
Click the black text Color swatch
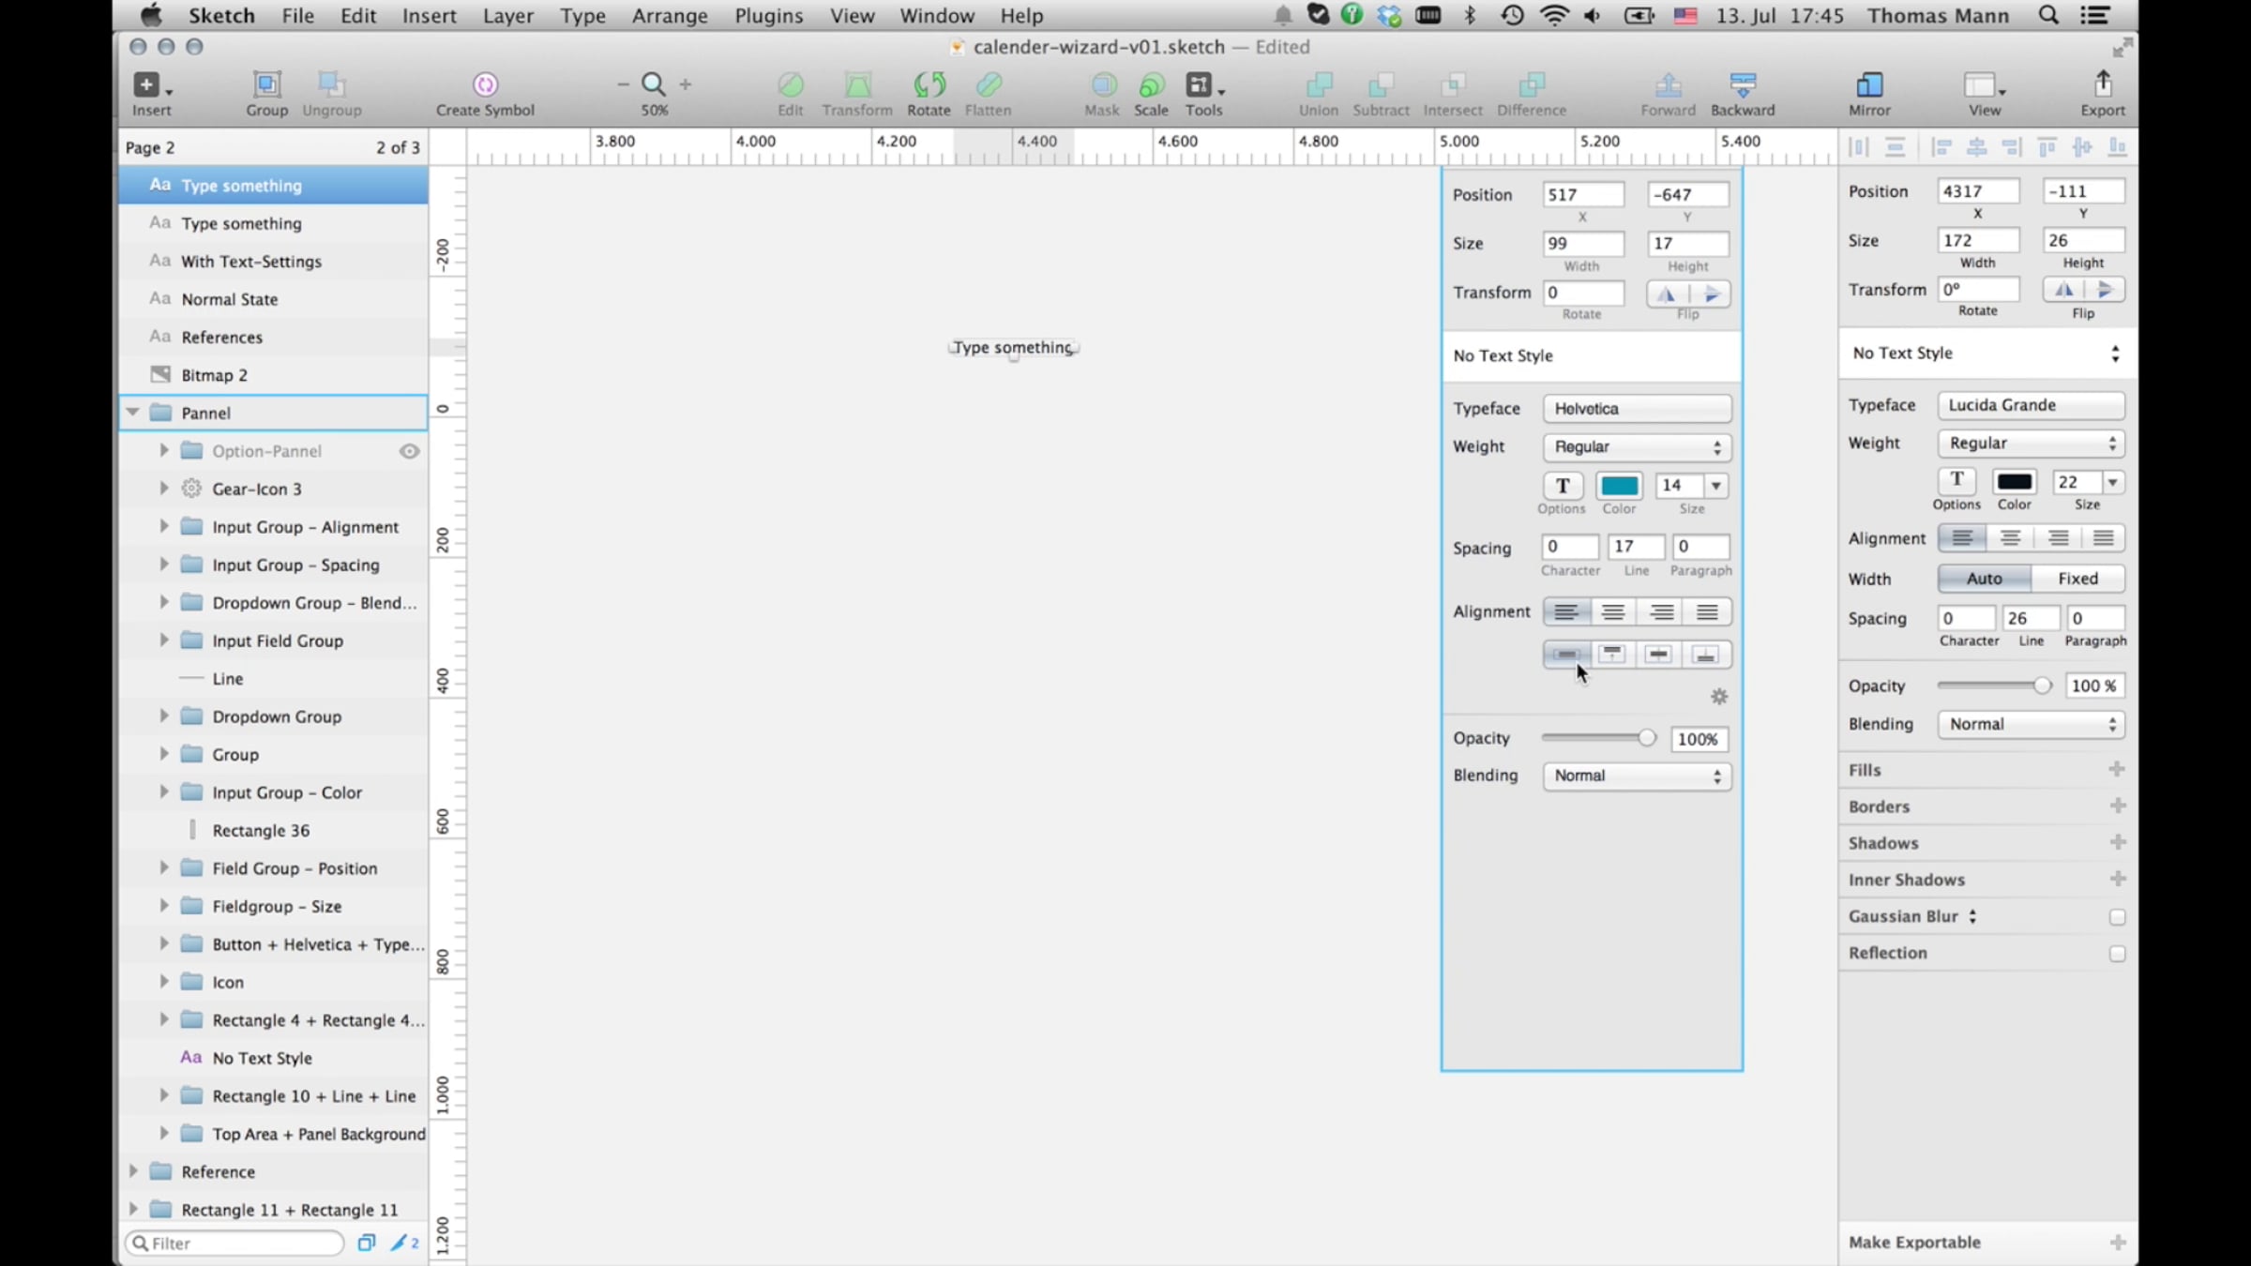point(2014,482)
